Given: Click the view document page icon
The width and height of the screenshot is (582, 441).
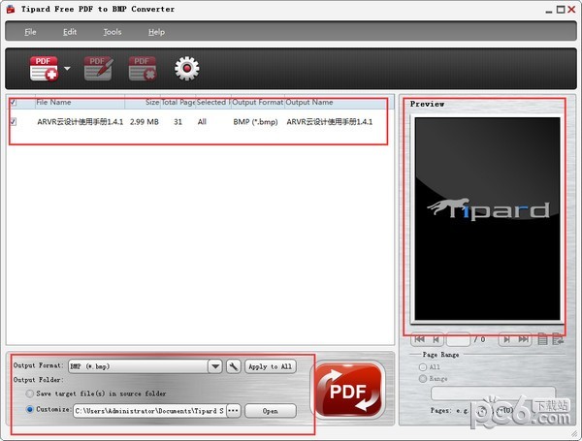Looking at the screenshot, I should pos(542,339).
